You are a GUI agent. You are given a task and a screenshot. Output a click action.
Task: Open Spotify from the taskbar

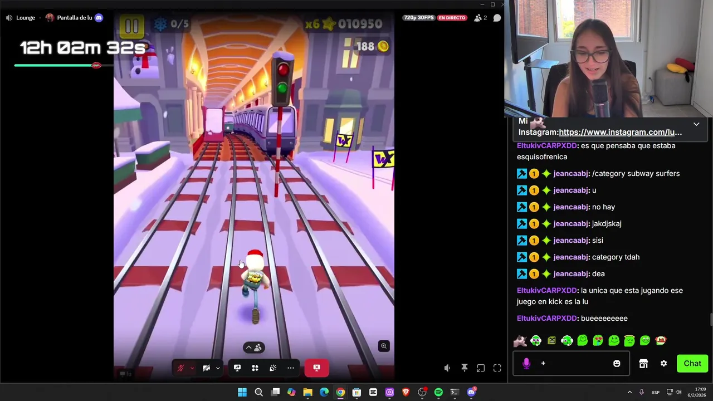pos(438,393)
